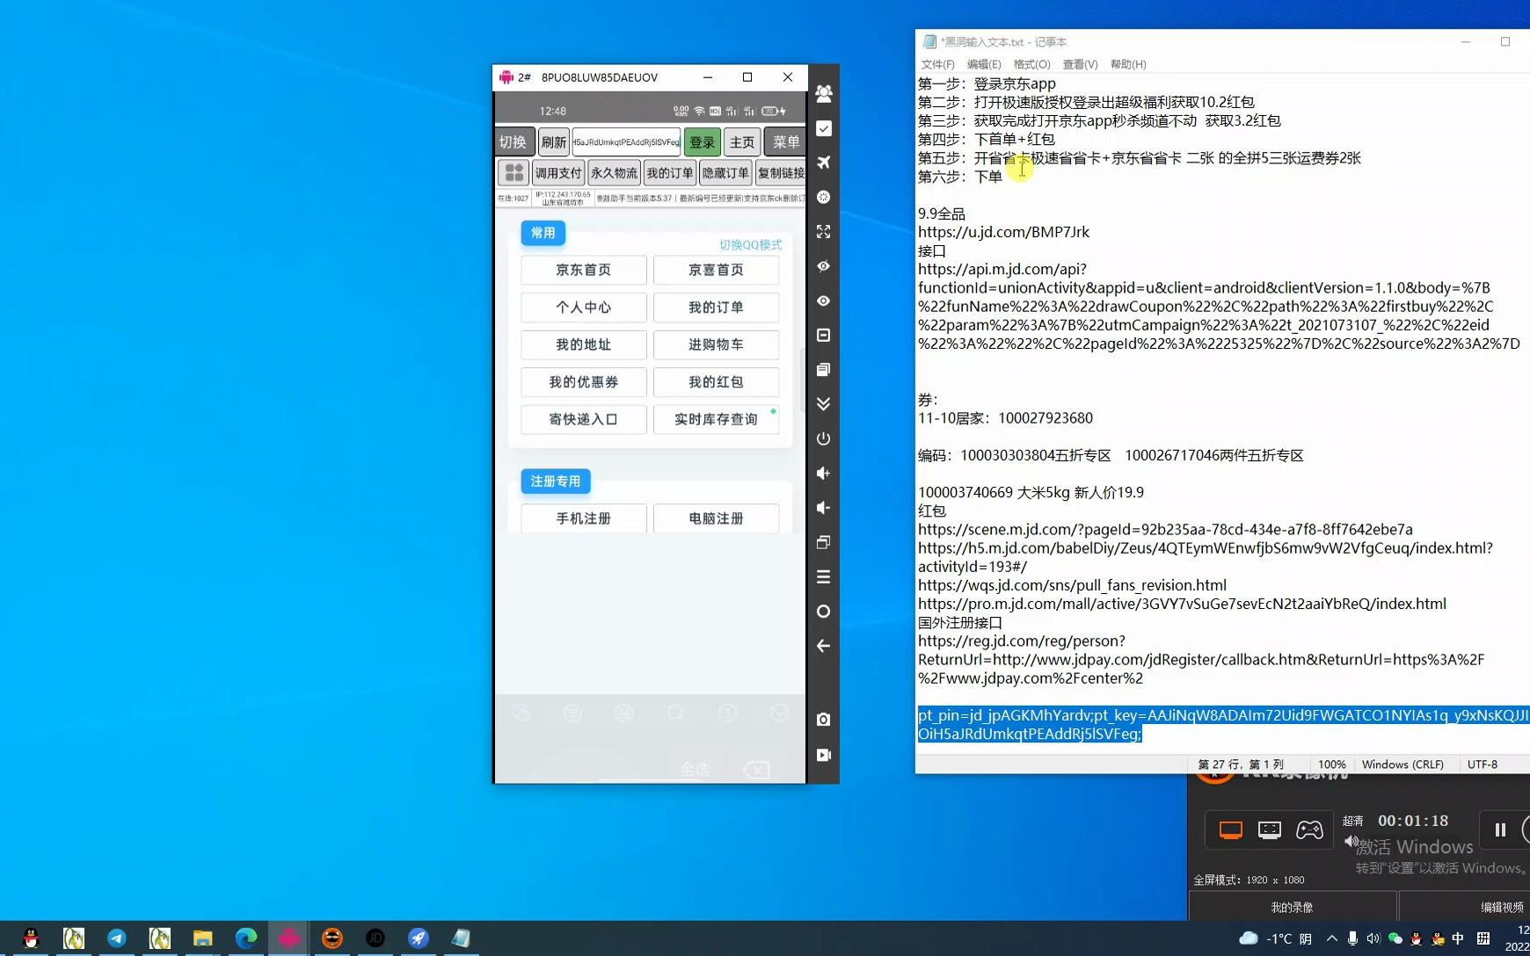
Task: Click 我的录像 button in recorder
Action: (1292, 907)
